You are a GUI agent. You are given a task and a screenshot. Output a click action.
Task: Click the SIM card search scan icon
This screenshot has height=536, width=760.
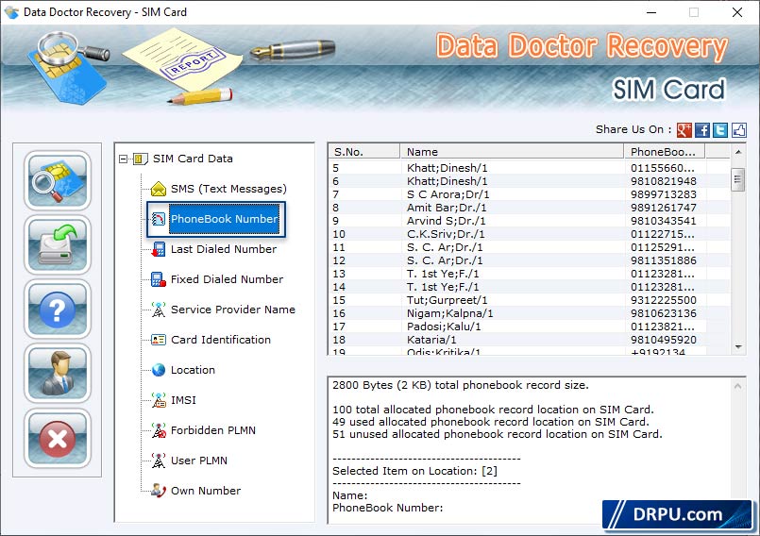58,180
